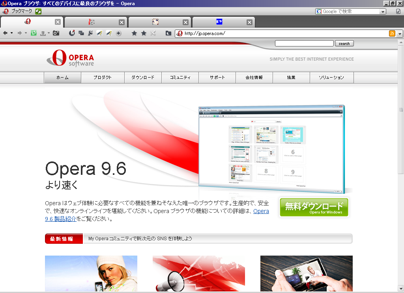Click the forward arrow navigation icon

coord(20,33)
